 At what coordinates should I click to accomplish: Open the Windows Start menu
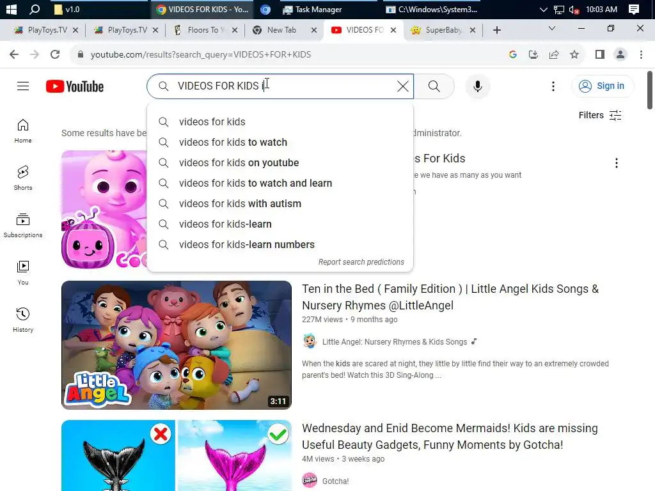tap(12, 9)
